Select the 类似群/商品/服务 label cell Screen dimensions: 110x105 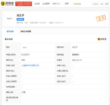coord(12,99)
